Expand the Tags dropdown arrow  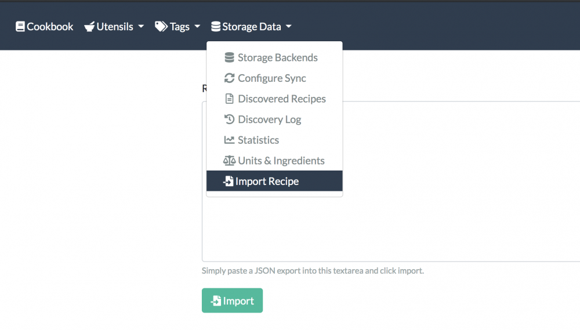pyautogui.click(x=197, y=27)
